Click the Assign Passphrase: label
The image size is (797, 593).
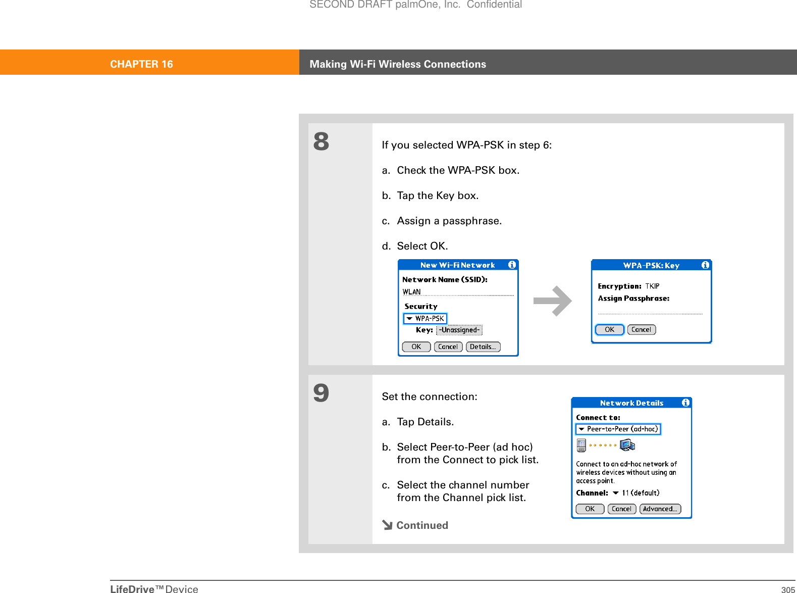tap(633, 298)
